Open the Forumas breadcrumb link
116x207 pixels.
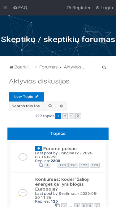point(48,67)
